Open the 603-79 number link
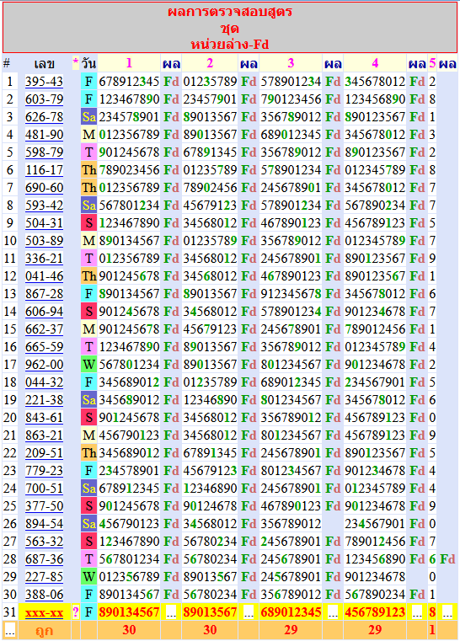 44,99
